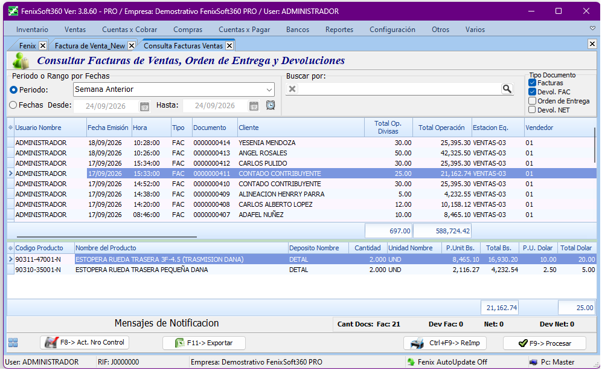Switch to the Fenix tab
This screenshot has width=602, height=370.
(x=27, y=46)
